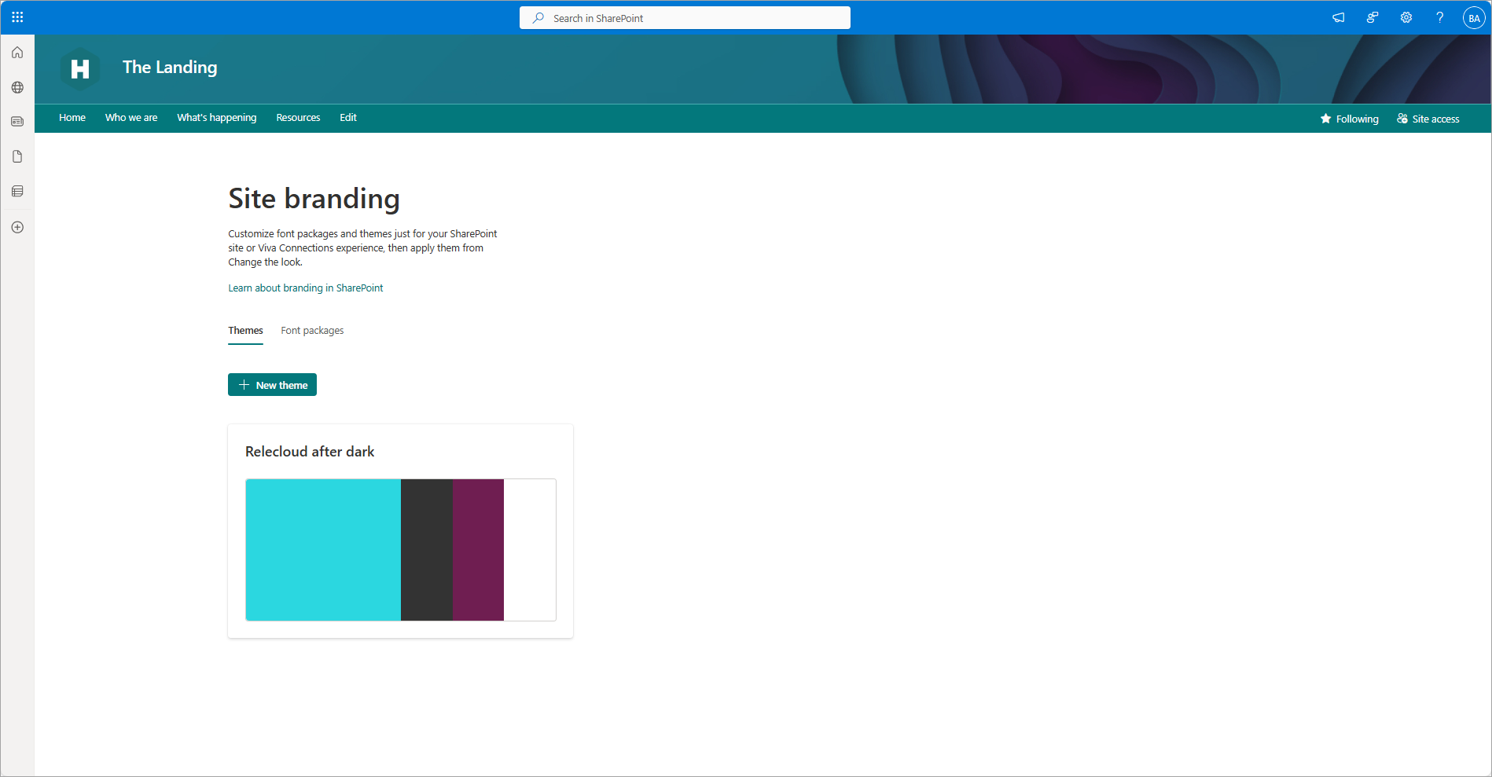1492x777 pixels.
Task: Open My files page icon
Action: [x=17, y=156]
